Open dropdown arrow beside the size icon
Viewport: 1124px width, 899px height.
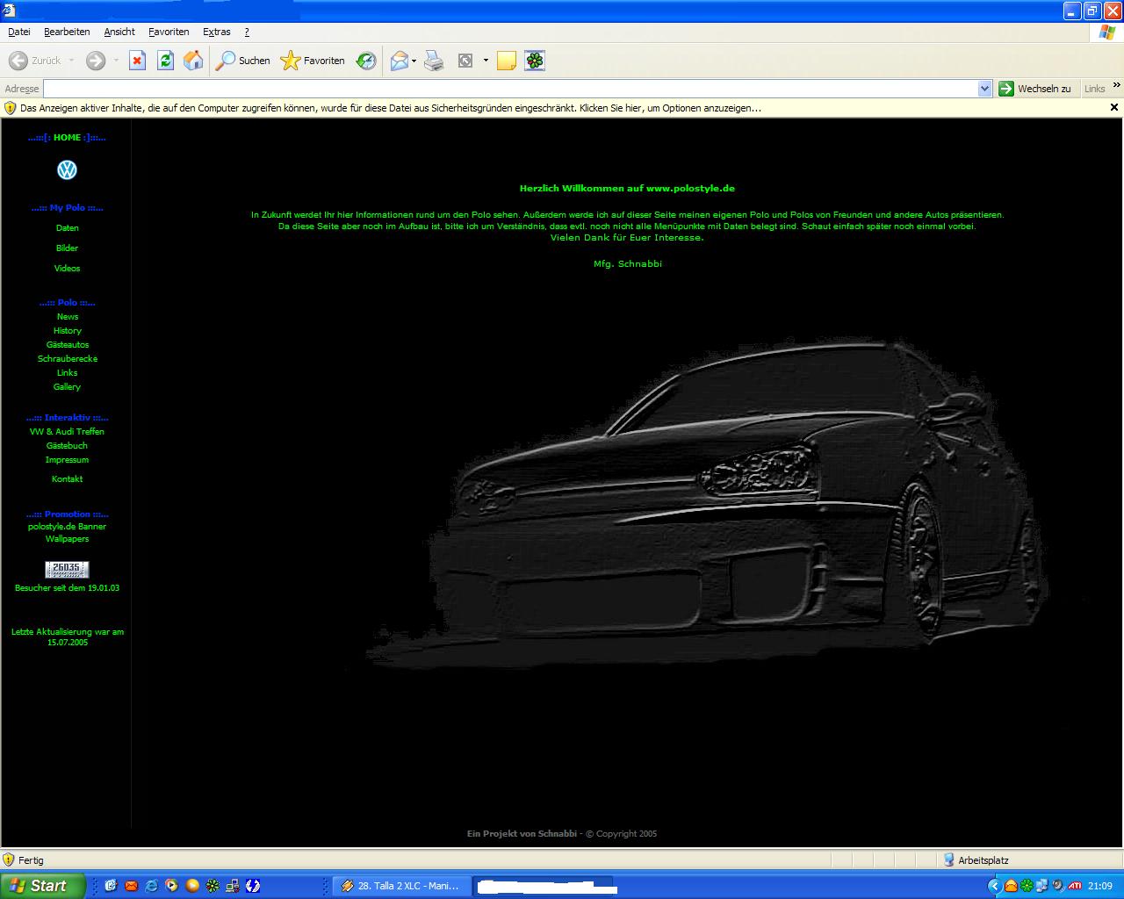[x=486, y=61]
